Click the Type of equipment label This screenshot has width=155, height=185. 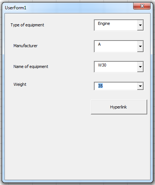pyautogui.click(x=27, y=25)
